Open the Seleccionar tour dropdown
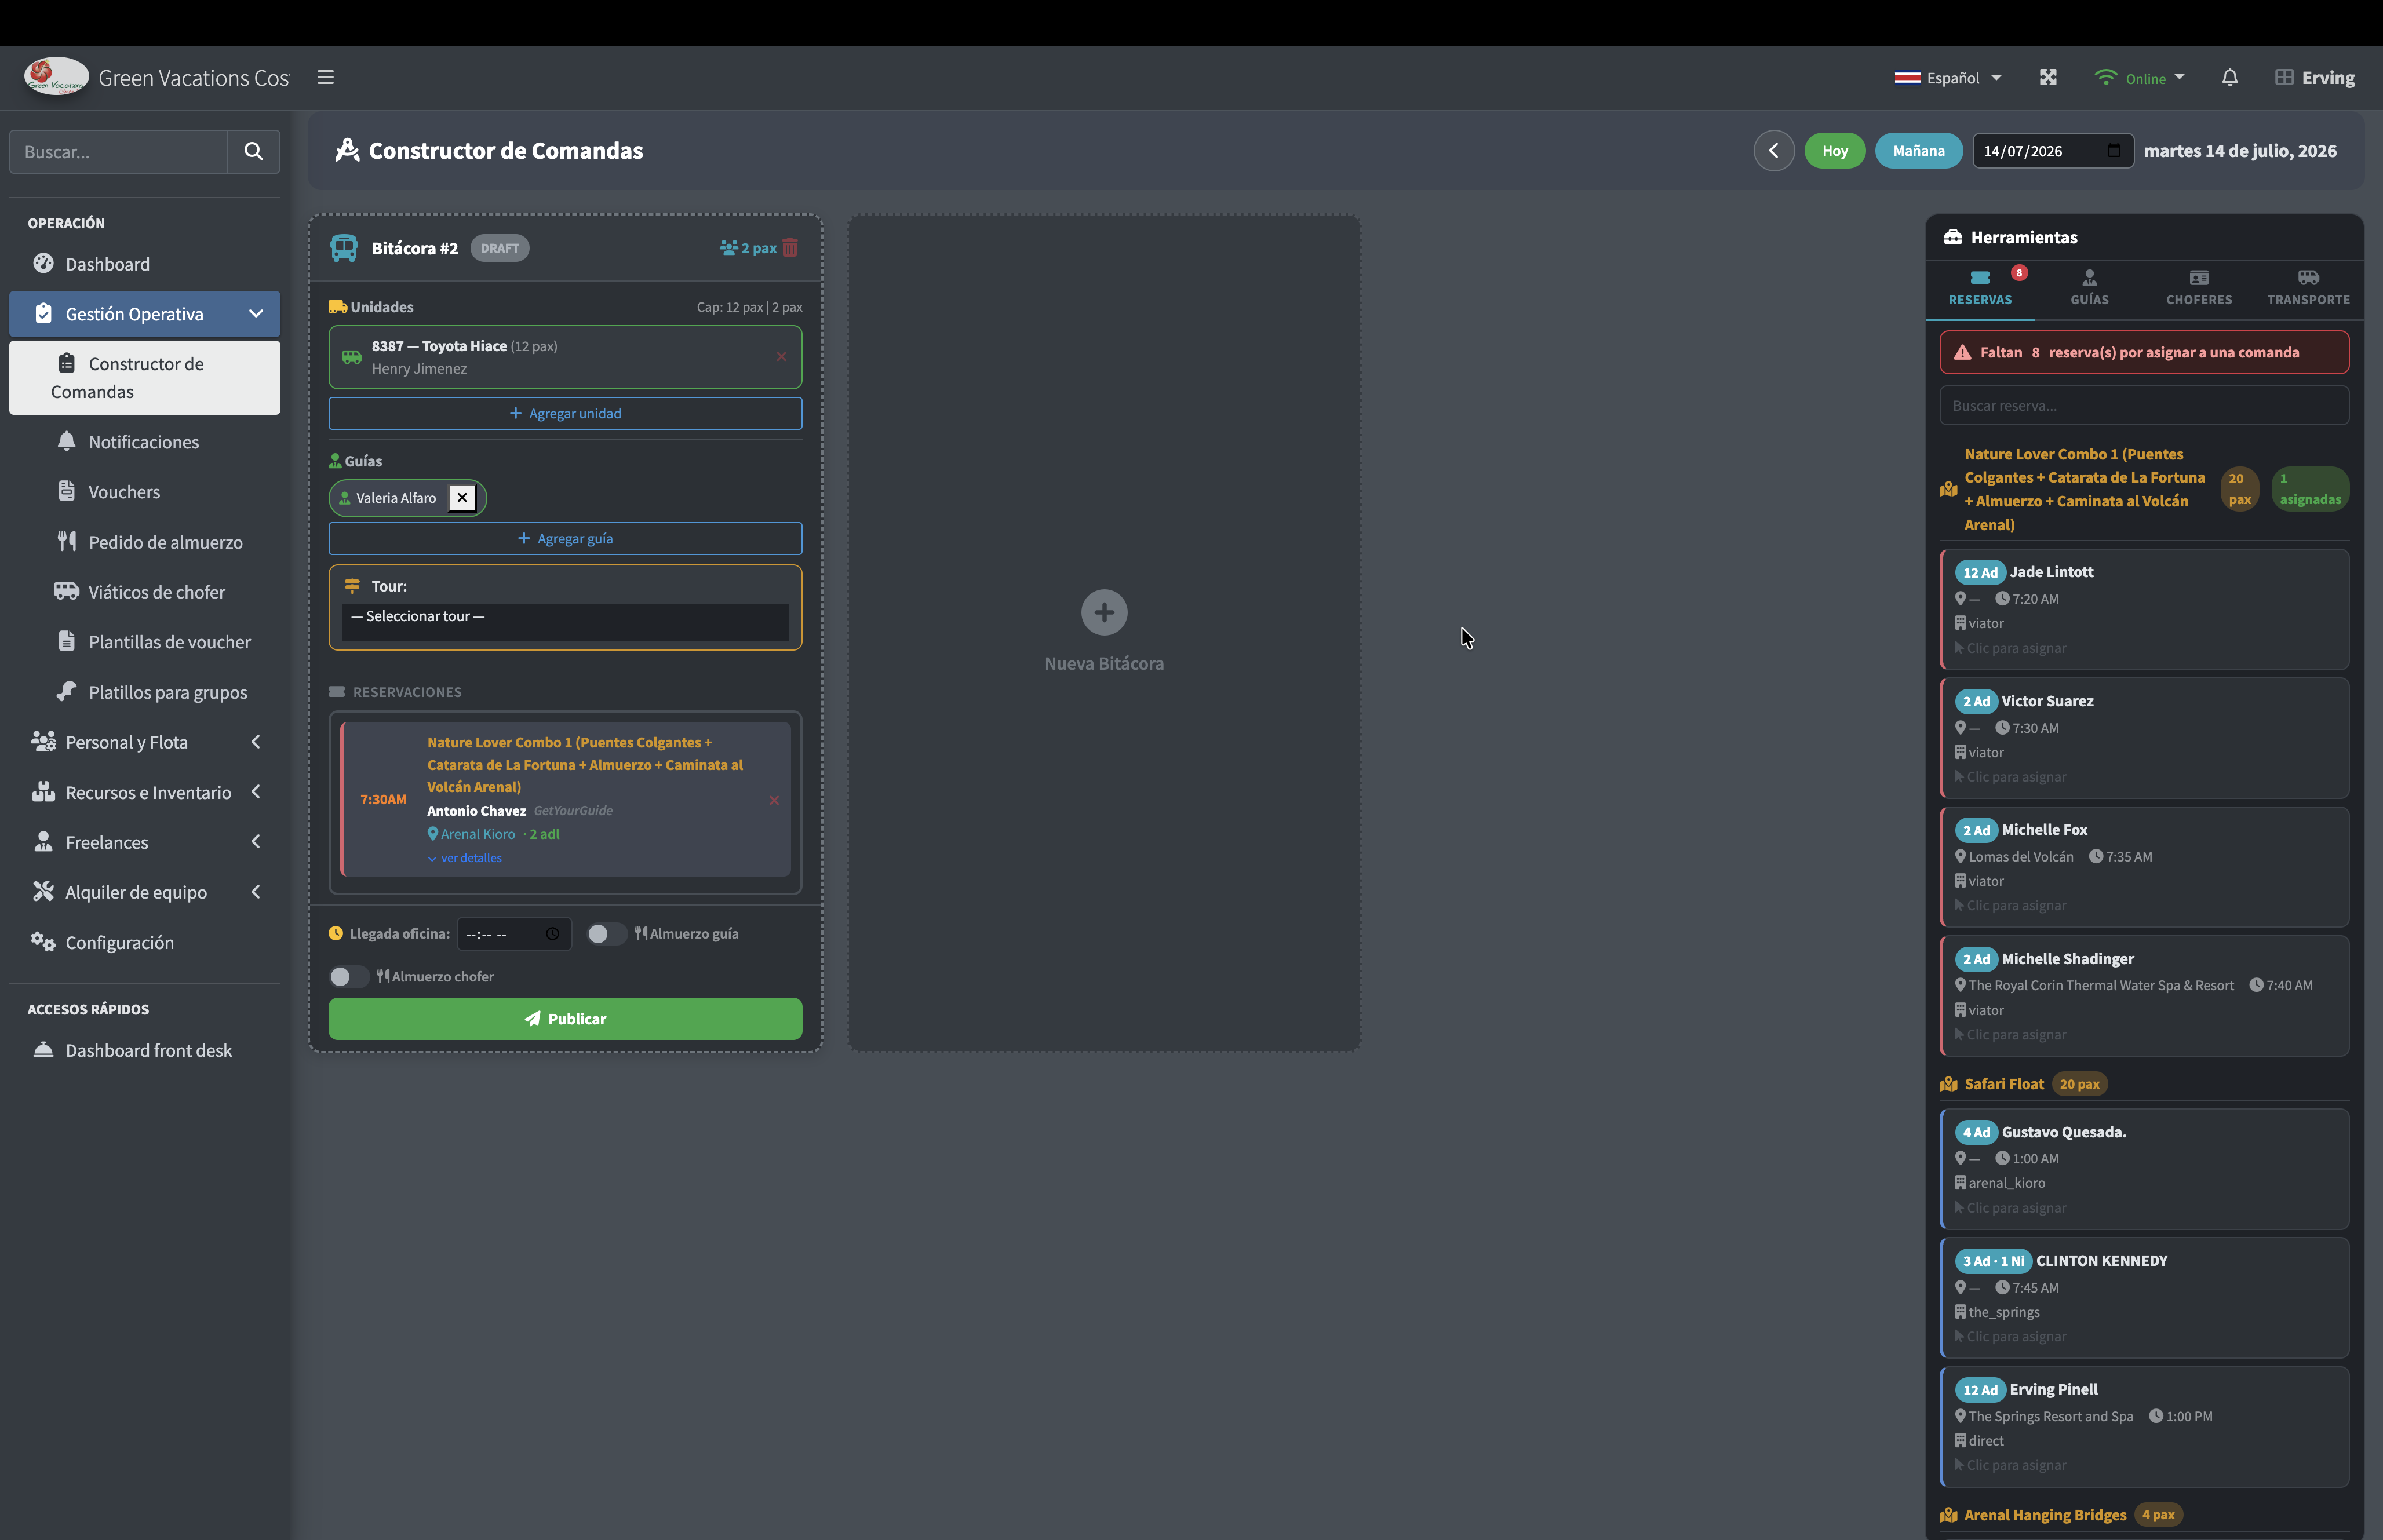 coord(565,617)
